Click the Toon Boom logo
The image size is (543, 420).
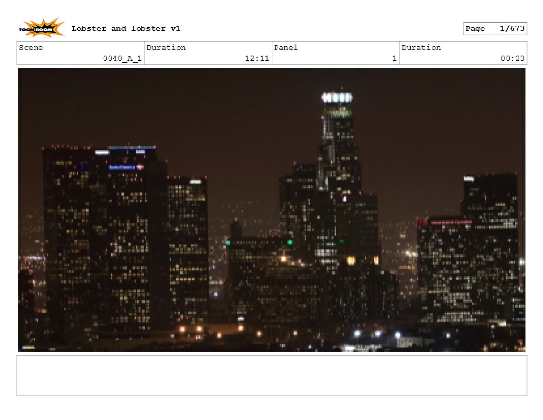41,28
